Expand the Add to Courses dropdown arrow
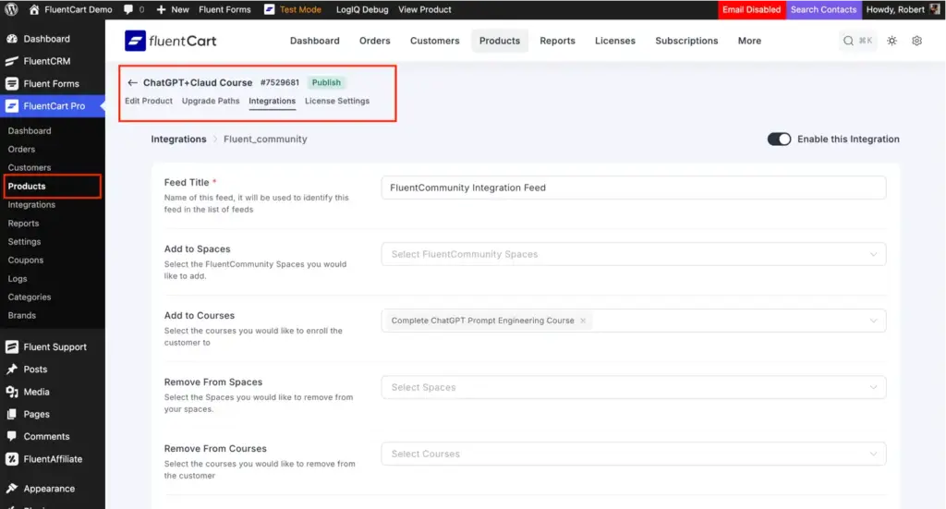The image size is (946, 509). pyautogui.click(x=873, y=321)
